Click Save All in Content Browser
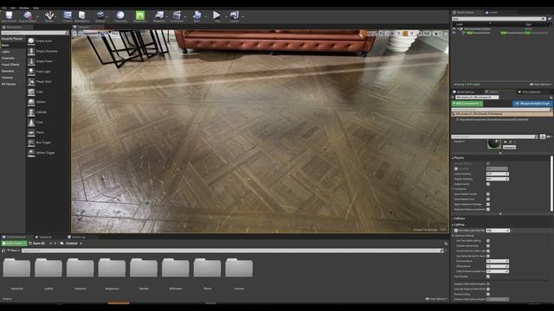 click(36, 244)
